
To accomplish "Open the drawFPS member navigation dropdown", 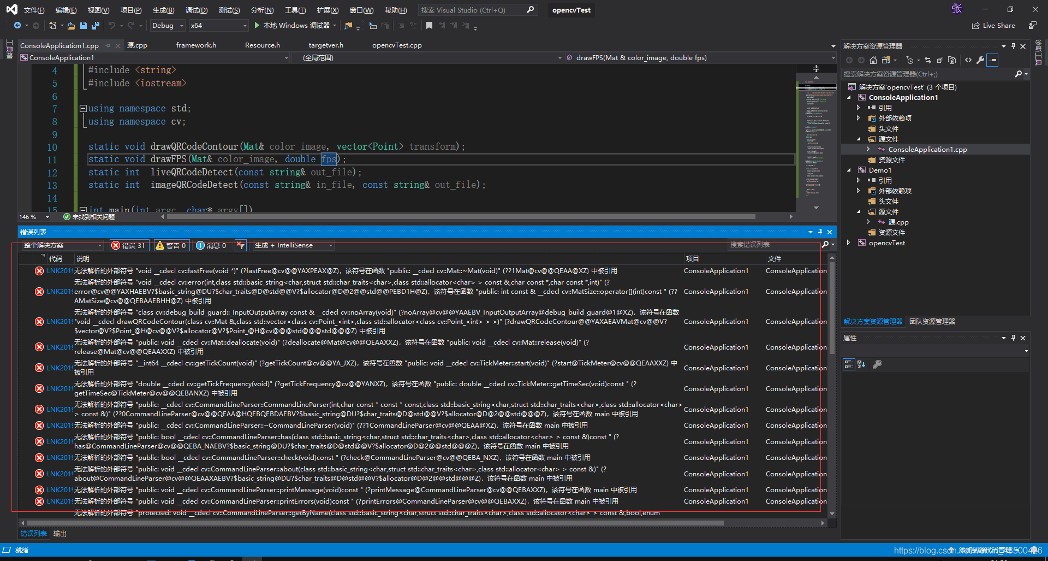I will pos(701,57).
